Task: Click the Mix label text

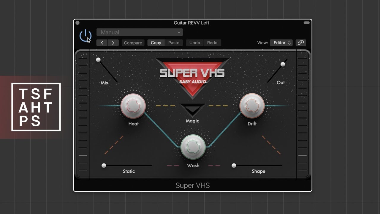Action: (x=104, y=83)
